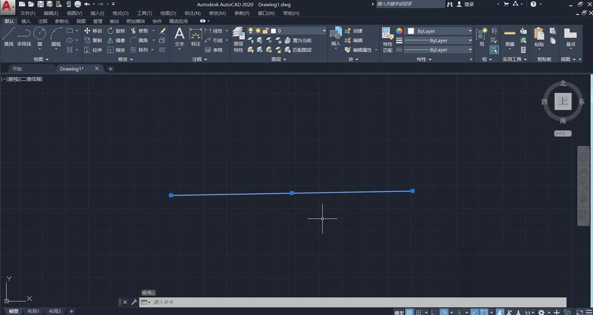Expand the 注释 panel
Screen dimensions: 593x315
coord(200,59)
